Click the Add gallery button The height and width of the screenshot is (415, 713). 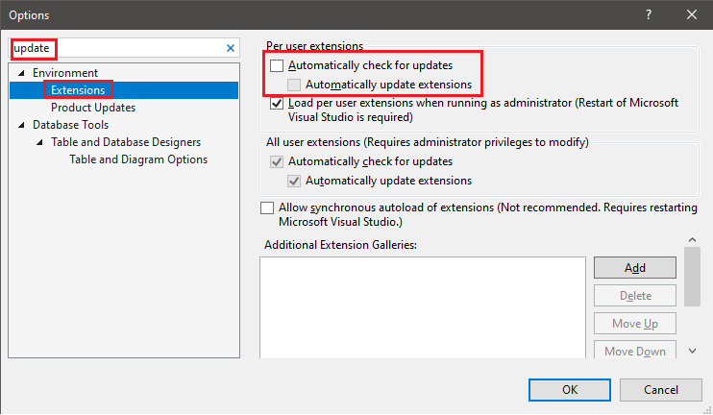click(635, 268)
